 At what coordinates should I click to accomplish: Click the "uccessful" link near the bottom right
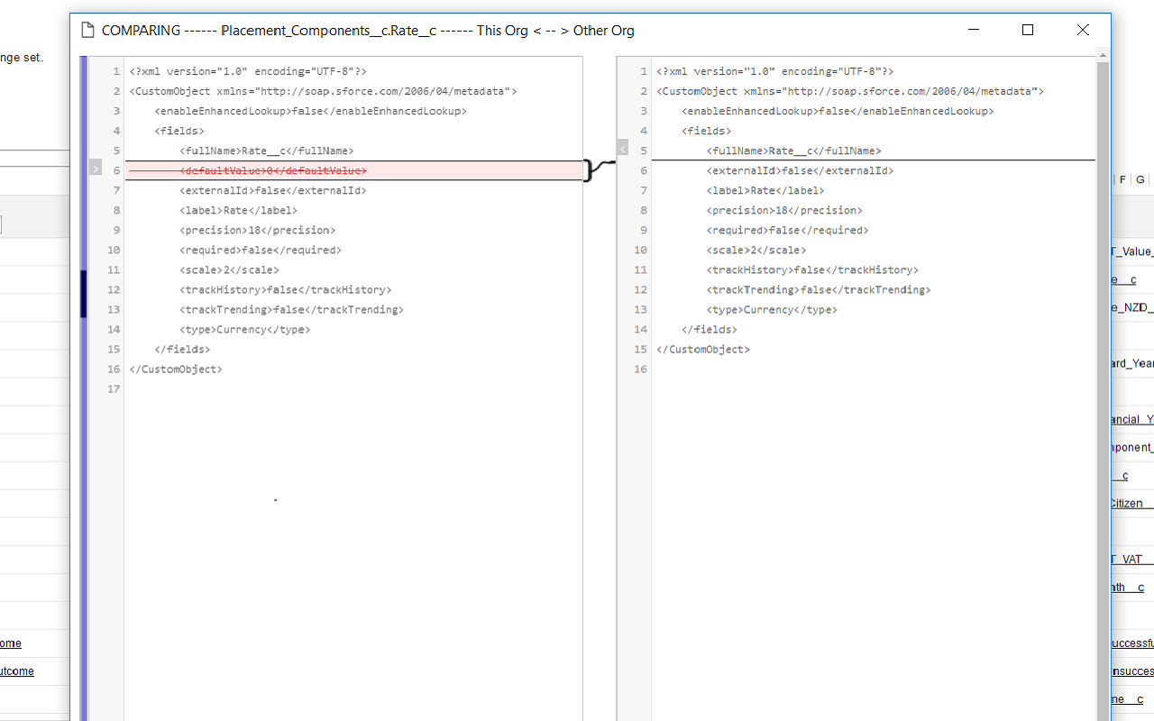pyautogui.click(x=1131, y=643)
